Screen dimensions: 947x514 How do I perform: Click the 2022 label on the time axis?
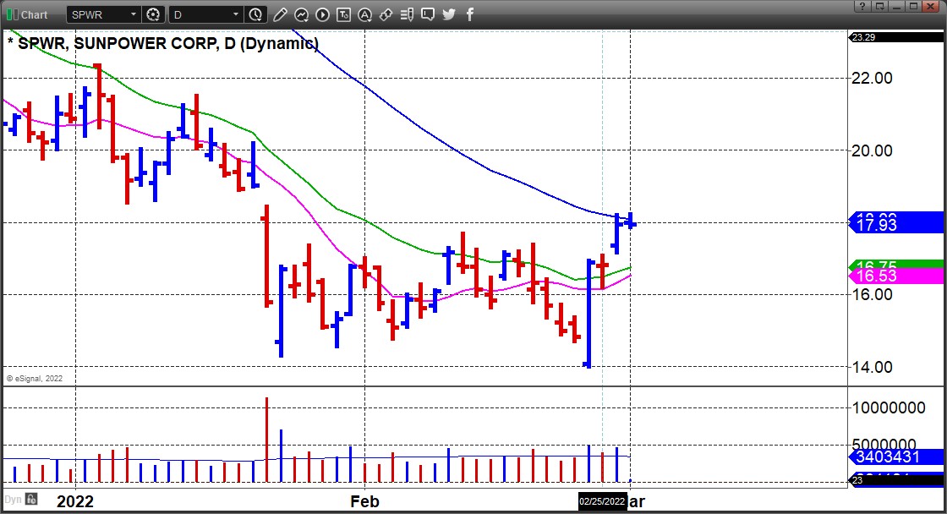(75, 501)
